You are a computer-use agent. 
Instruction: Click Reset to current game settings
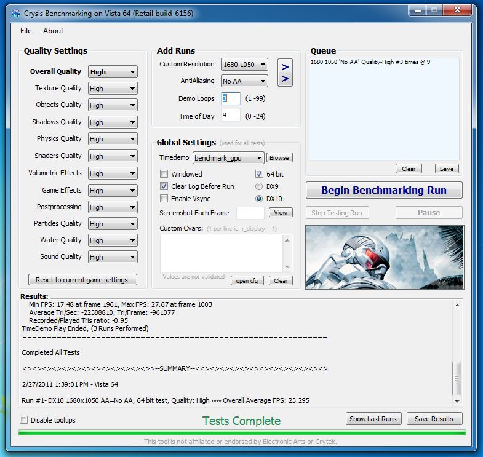pyautogui.click(x=82, y=280)
